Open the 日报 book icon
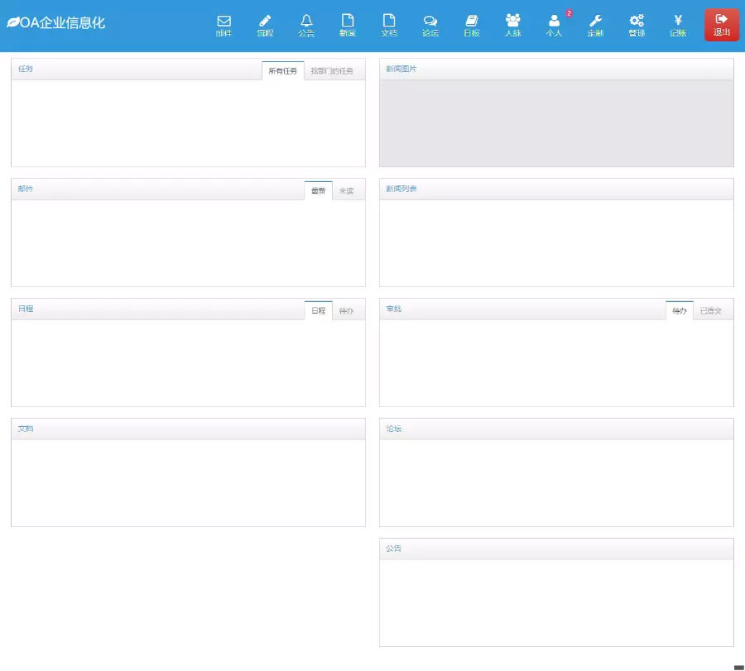This screenshot has width=745, height=671. coord(472,26)
